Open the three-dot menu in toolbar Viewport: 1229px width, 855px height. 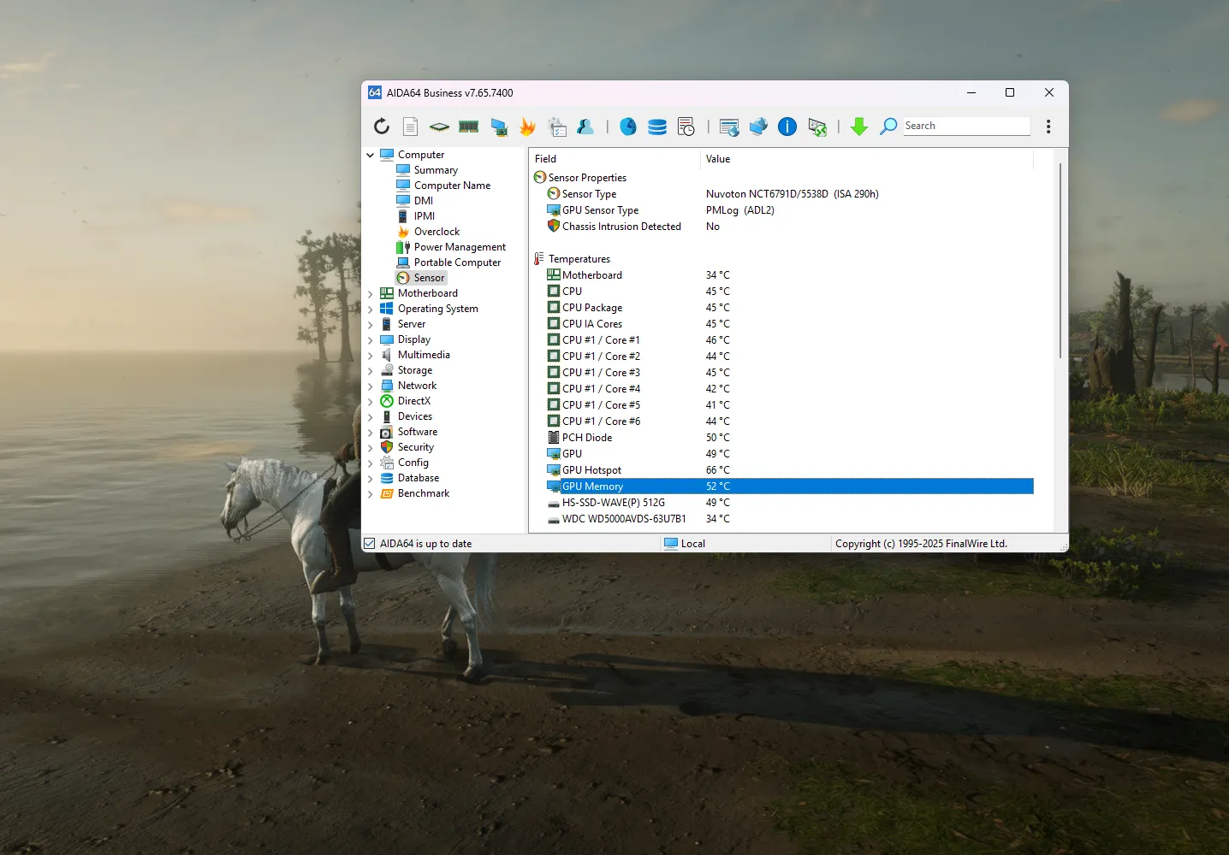[1048, 127]
